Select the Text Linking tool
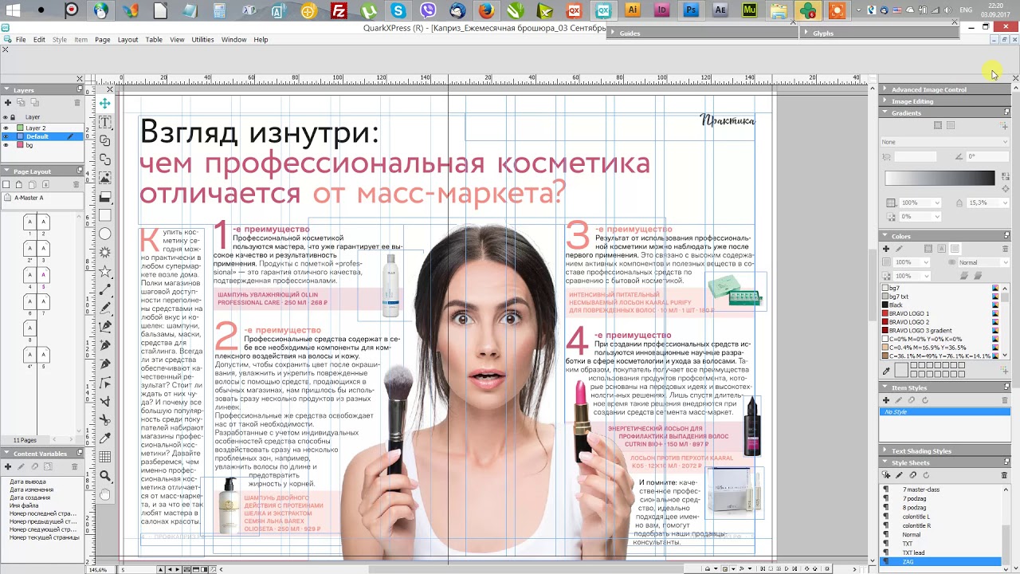1020x574 pixels. pos(105,141)
